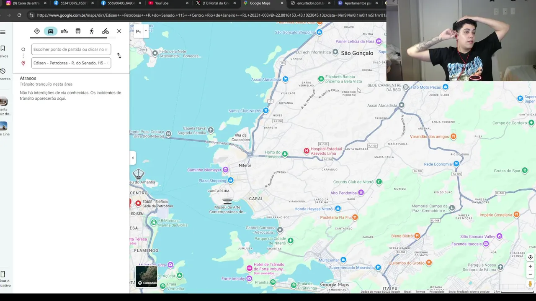
Task: Select Rede Economia marker
Action: (x=456, y=164)
